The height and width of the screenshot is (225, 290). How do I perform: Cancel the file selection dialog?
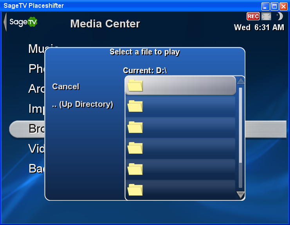click(66, 86)
